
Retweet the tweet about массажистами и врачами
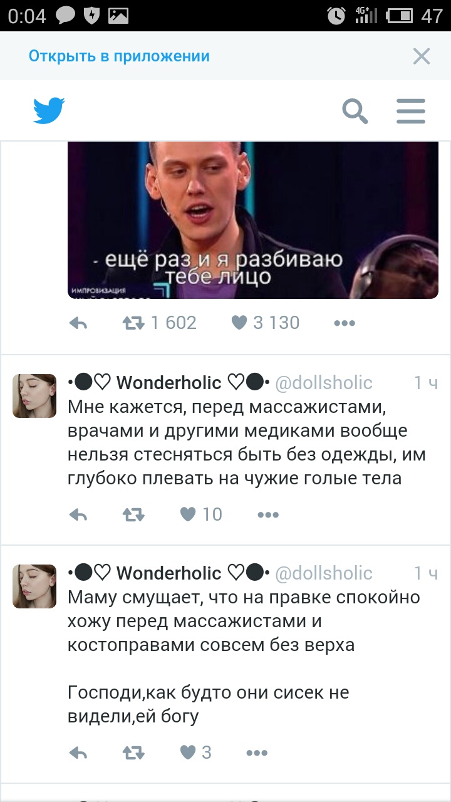[x=133, y=515]
